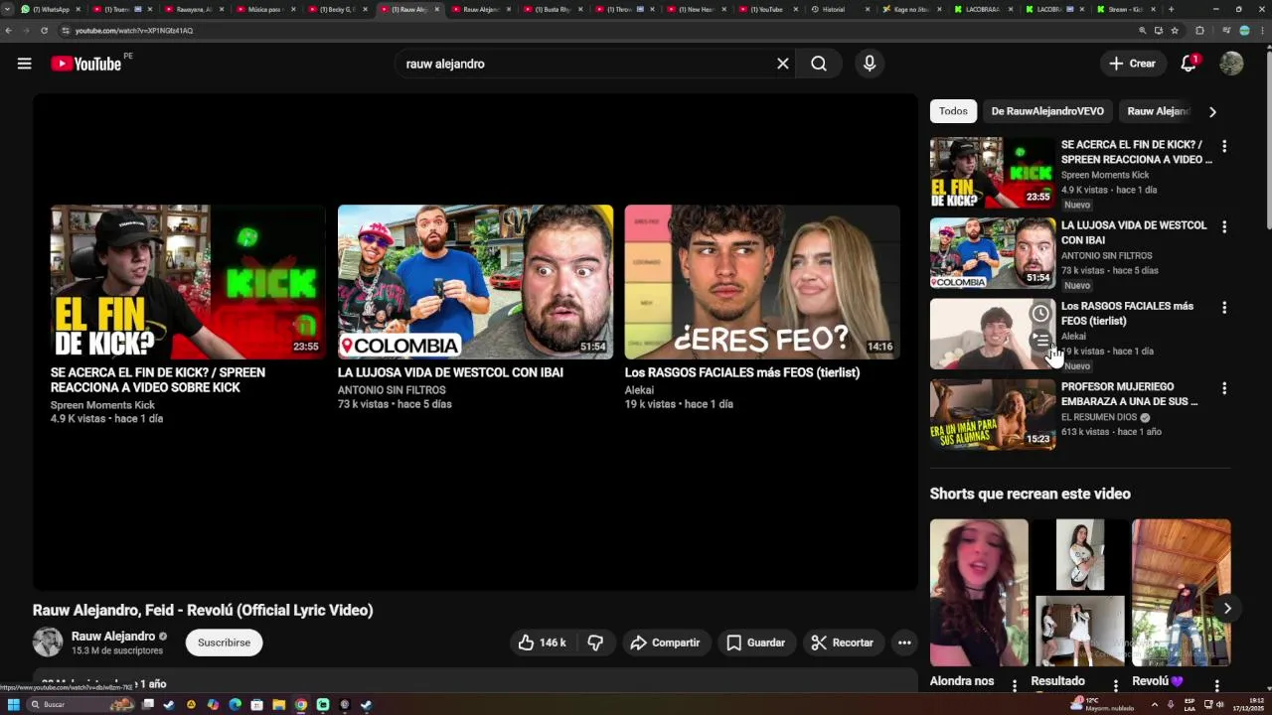Open the clock showing 17/12/2025
This screenshot has height=715, width=1272.
pyautogui.click(x=1249, y=705)
